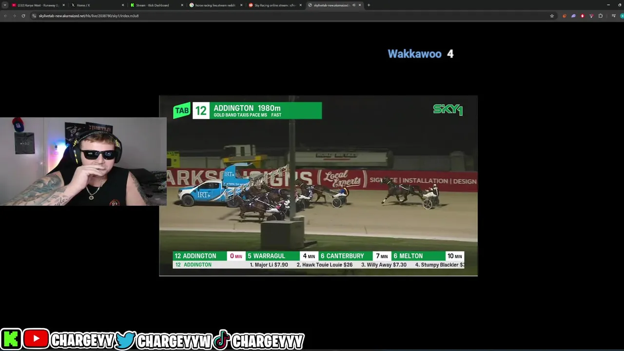Click the YouTube logo in banner
Image resolution: width=624 pixels, height=351 pixels.
pos(36,339)
